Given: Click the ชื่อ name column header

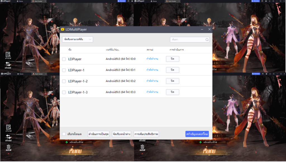Looking at the screenshot, I should tap(70, 50).
